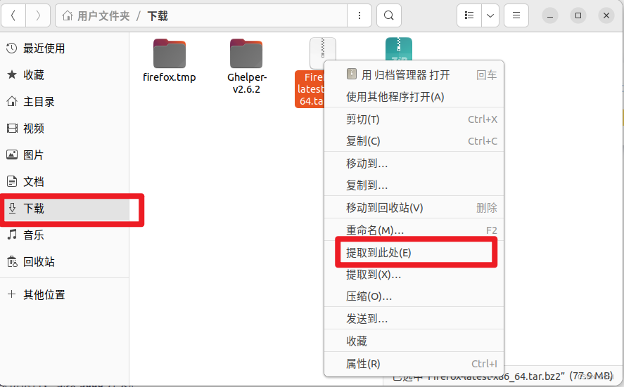Click 其他位置 in the sidebar
This screenshot has height=387, width=624.
click(x=44, y=295)
